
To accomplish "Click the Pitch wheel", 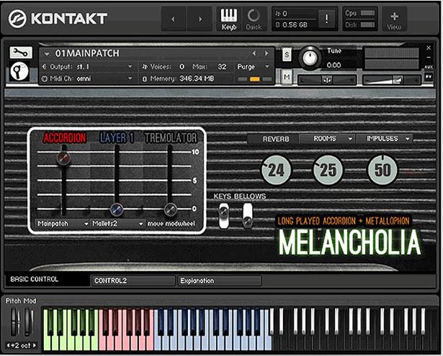I will [14, 322].
